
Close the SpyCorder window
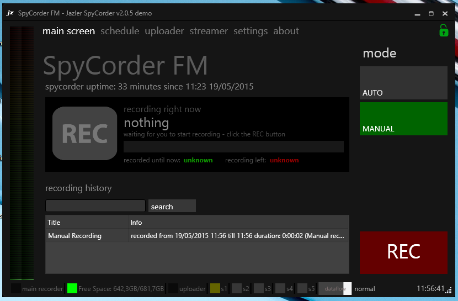[x=445, y=13]
